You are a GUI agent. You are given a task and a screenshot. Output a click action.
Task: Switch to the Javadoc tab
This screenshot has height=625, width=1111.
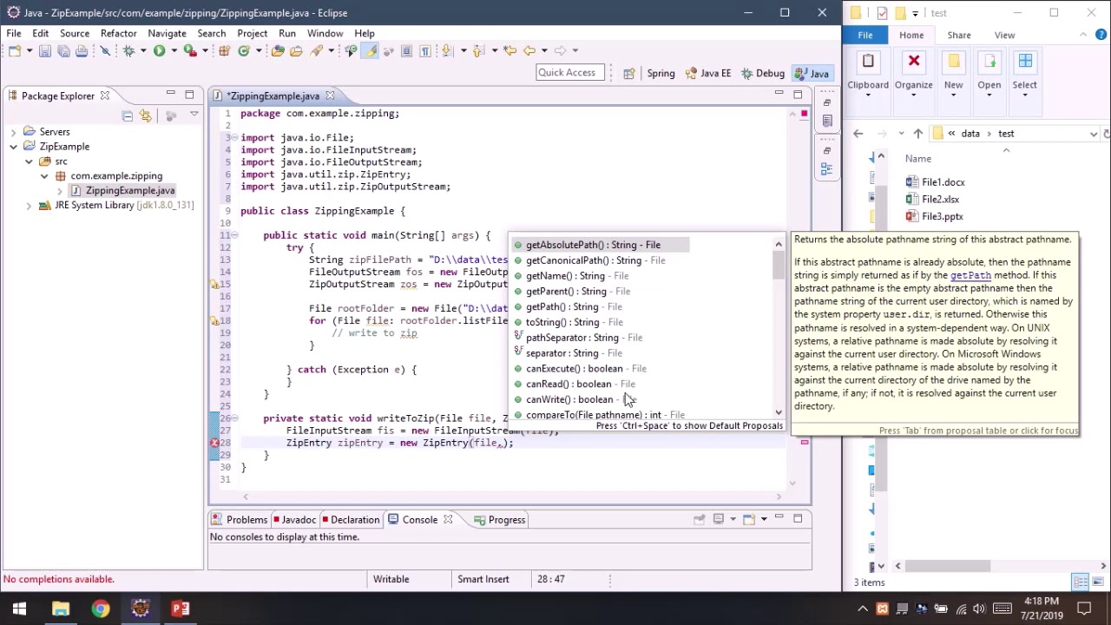click(x=295, y=519)
